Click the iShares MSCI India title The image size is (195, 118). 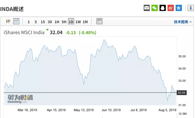click(x=24, y=32)
